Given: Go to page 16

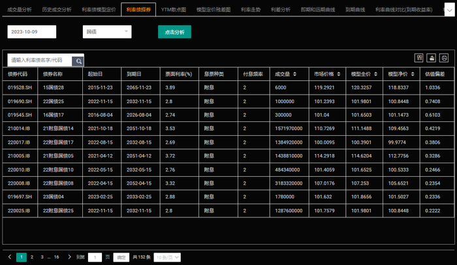Looking at the screenshot, I should (x=57, y=257).
